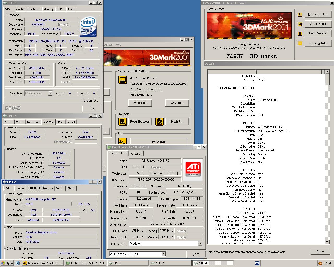The height and width of the screenshot is (267, 334).
Task: Click the ResultBrowser icon in Pro Tools
Action: point(123,122)
